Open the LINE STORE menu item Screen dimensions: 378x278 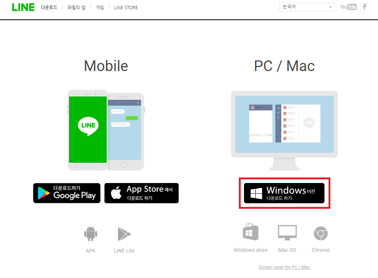click(126, 8)
